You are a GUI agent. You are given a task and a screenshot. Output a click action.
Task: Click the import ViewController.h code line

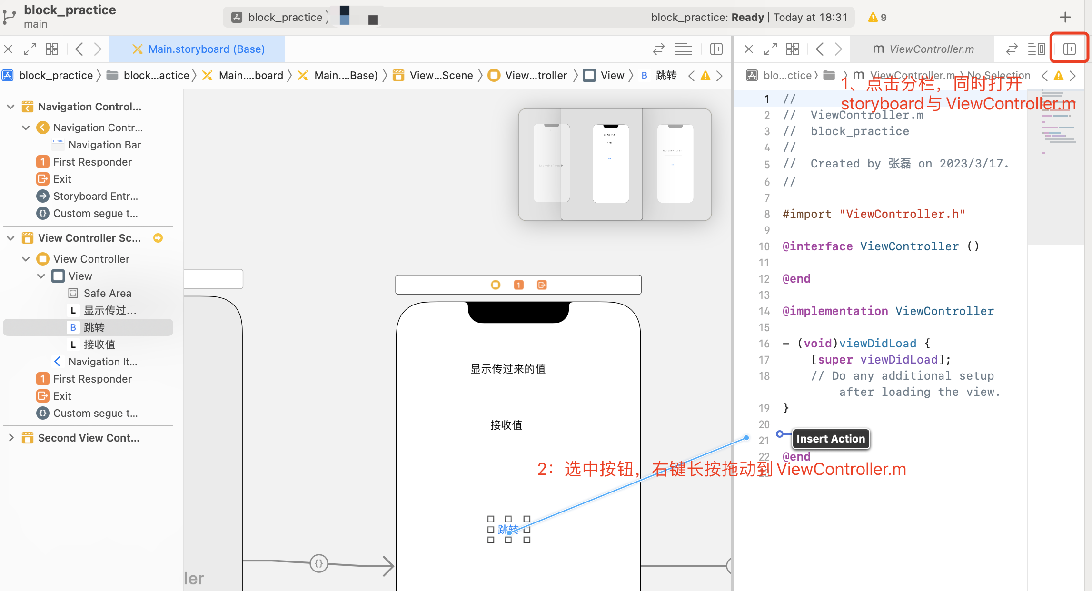click(x=874, y=214)
